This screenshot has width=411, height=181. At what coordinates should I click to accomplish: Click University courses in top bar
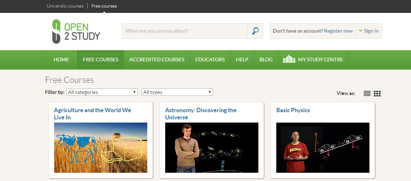[65, 6]
